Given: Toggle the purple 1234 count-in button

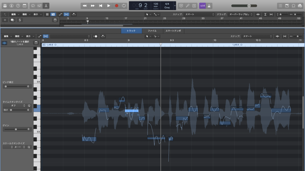Looking at the screenshot, I should coord(202,6).
